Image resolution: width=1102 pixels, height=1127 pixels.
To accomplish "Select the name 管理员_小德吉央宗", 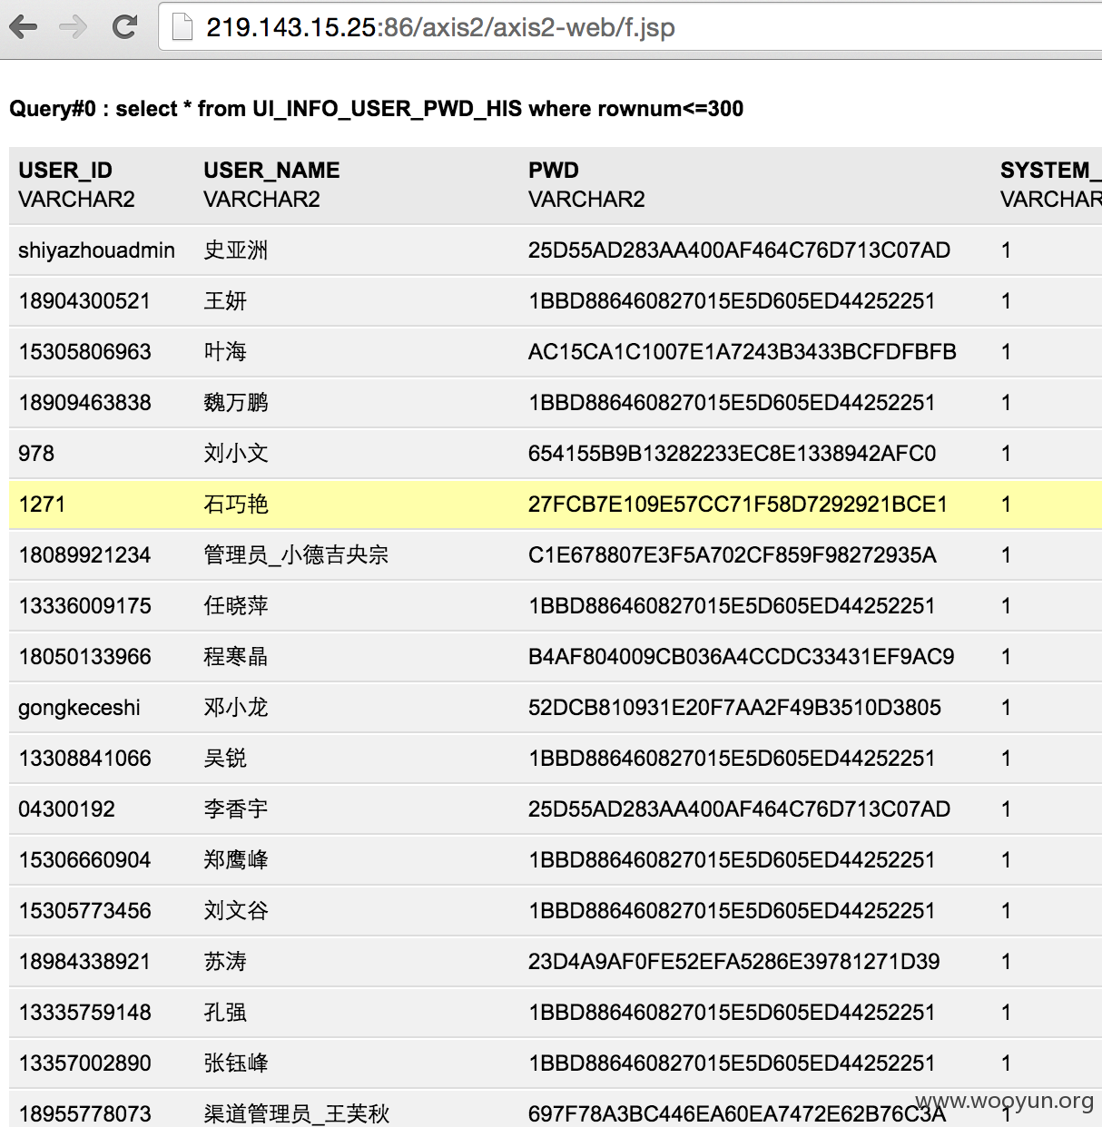I will pyautogui.click(x=296, y=555).
